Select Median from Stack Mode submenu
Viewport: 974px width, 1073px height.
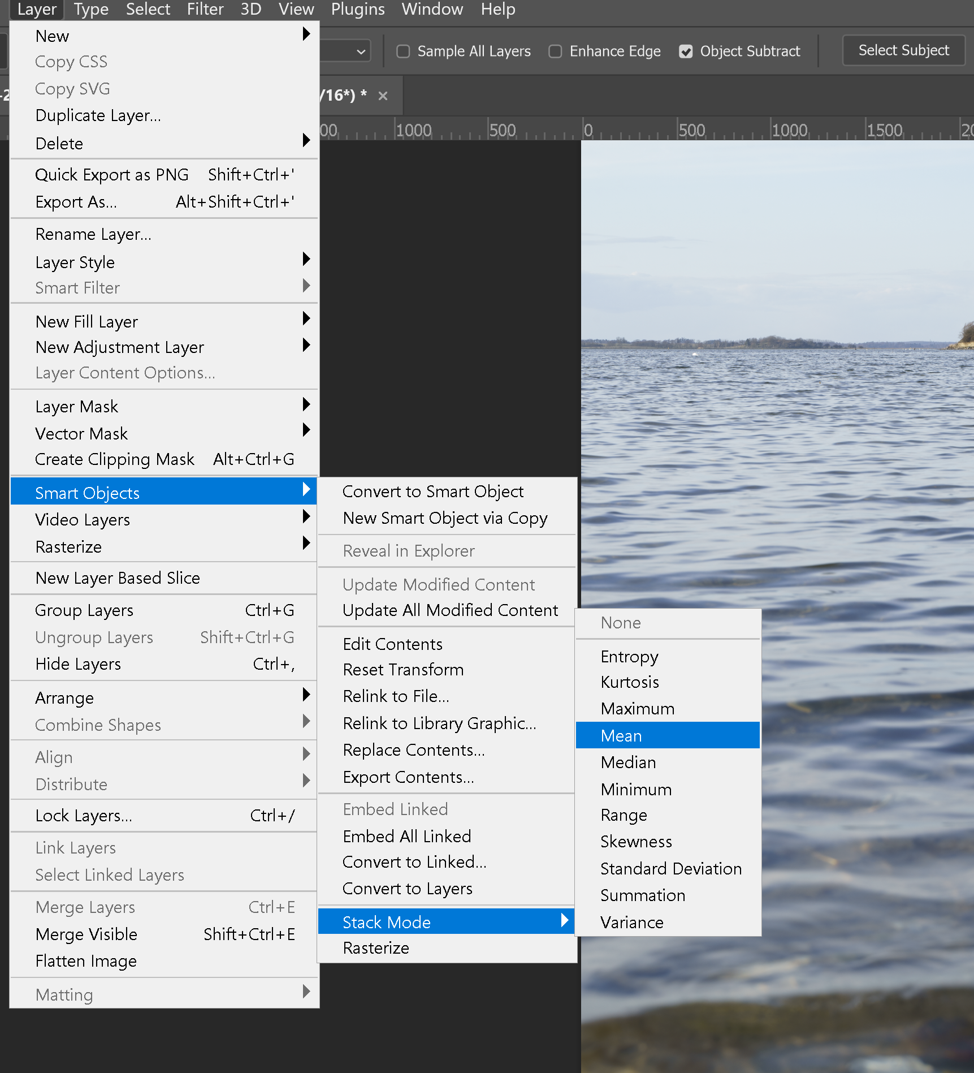628,762
